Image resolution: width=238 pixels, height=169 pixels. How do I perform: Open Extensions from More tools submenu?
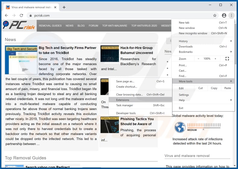140,100
